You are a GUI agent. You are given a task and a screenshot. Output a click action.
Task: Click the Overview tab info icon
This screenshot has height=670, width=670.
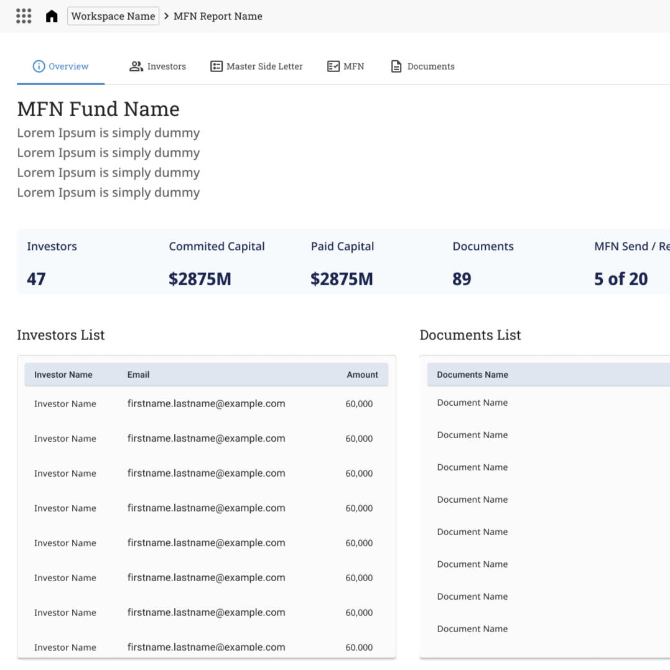coord(39,67)
